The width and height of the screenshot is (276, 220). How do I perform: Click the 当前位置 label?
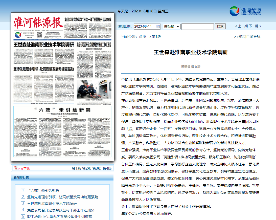129,37
